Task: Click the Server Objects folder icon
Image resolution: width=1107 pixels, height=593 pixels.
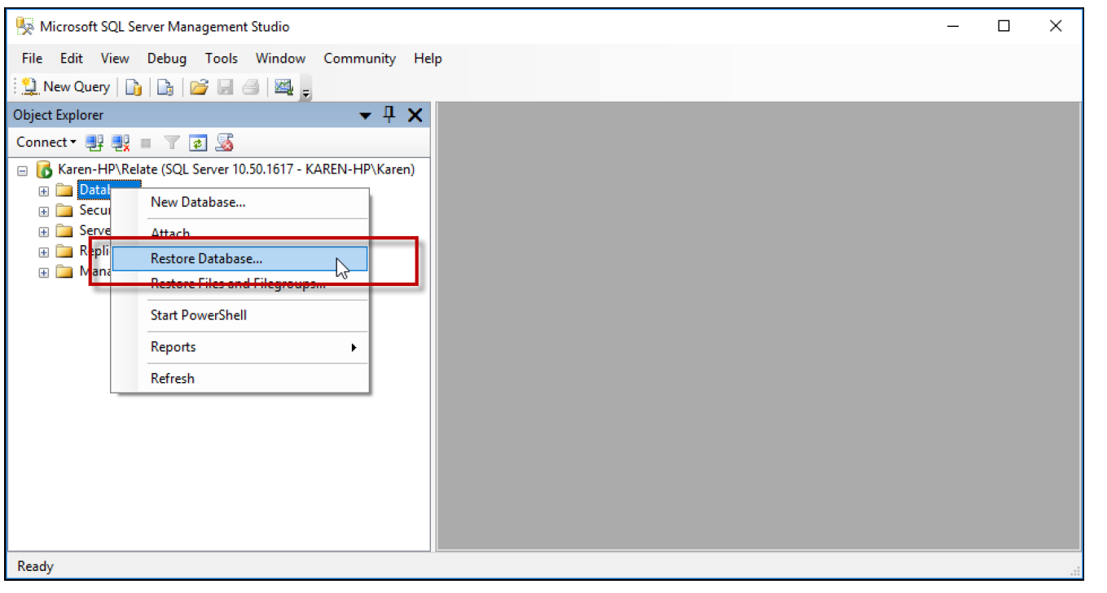Action: 64,231
